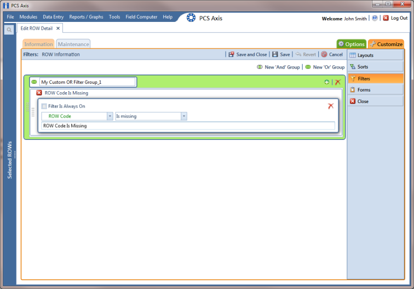The image size is (414, 289).
Task: Click the Close red X icon in side panel
Action: coord(353,101)
